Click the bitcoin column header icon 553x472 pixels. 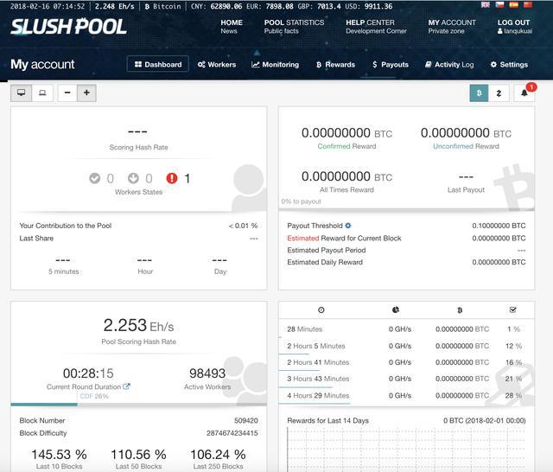coord(459,309)
